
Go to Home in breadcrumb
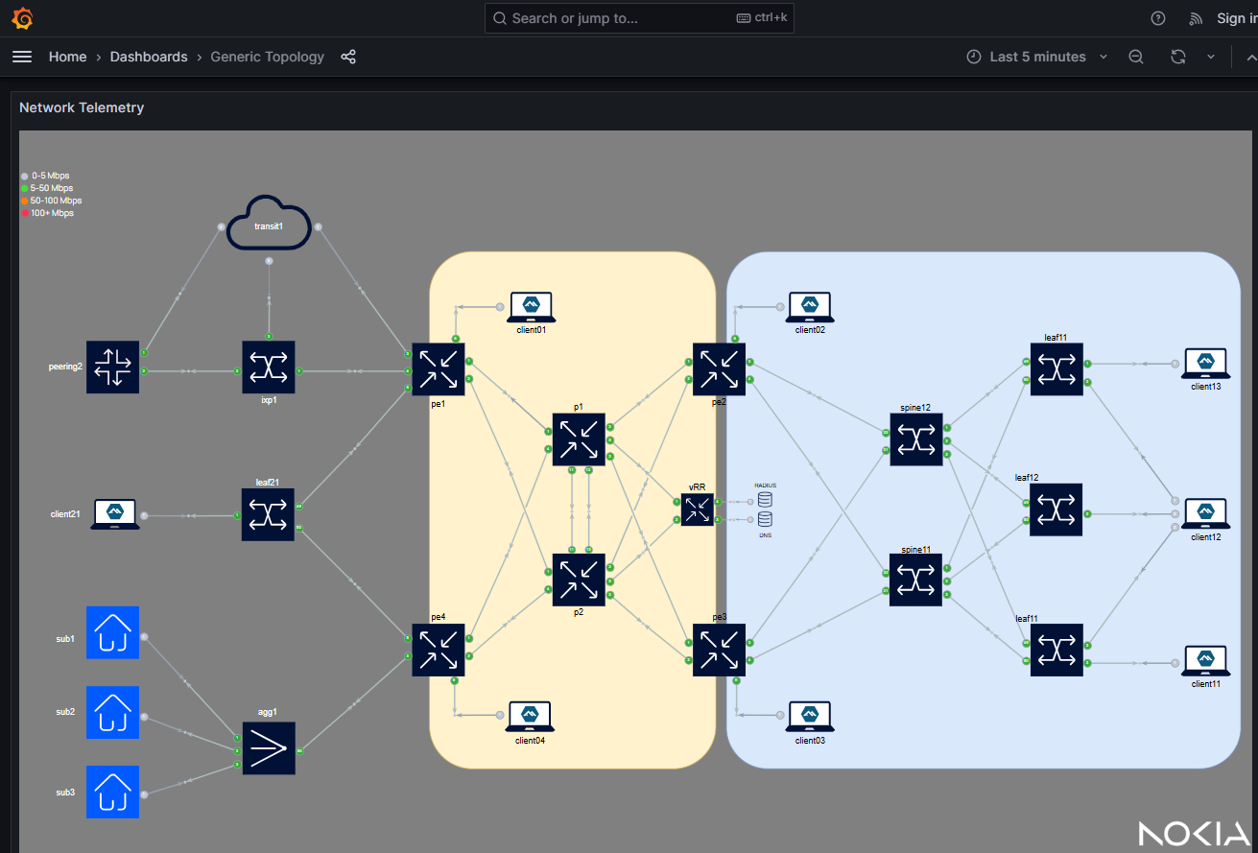pos(67,57)
